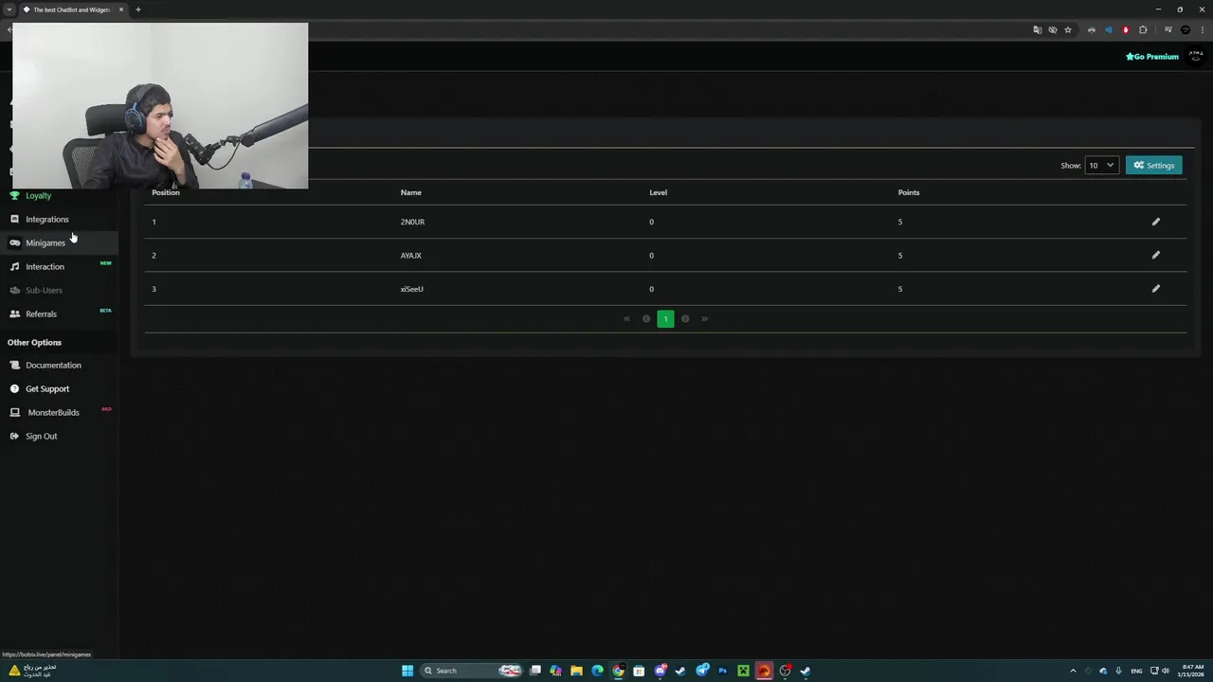This screenshot has height=682, width=1213.
Task: Edit points for user AYAJX
Action: point(1155,255)
